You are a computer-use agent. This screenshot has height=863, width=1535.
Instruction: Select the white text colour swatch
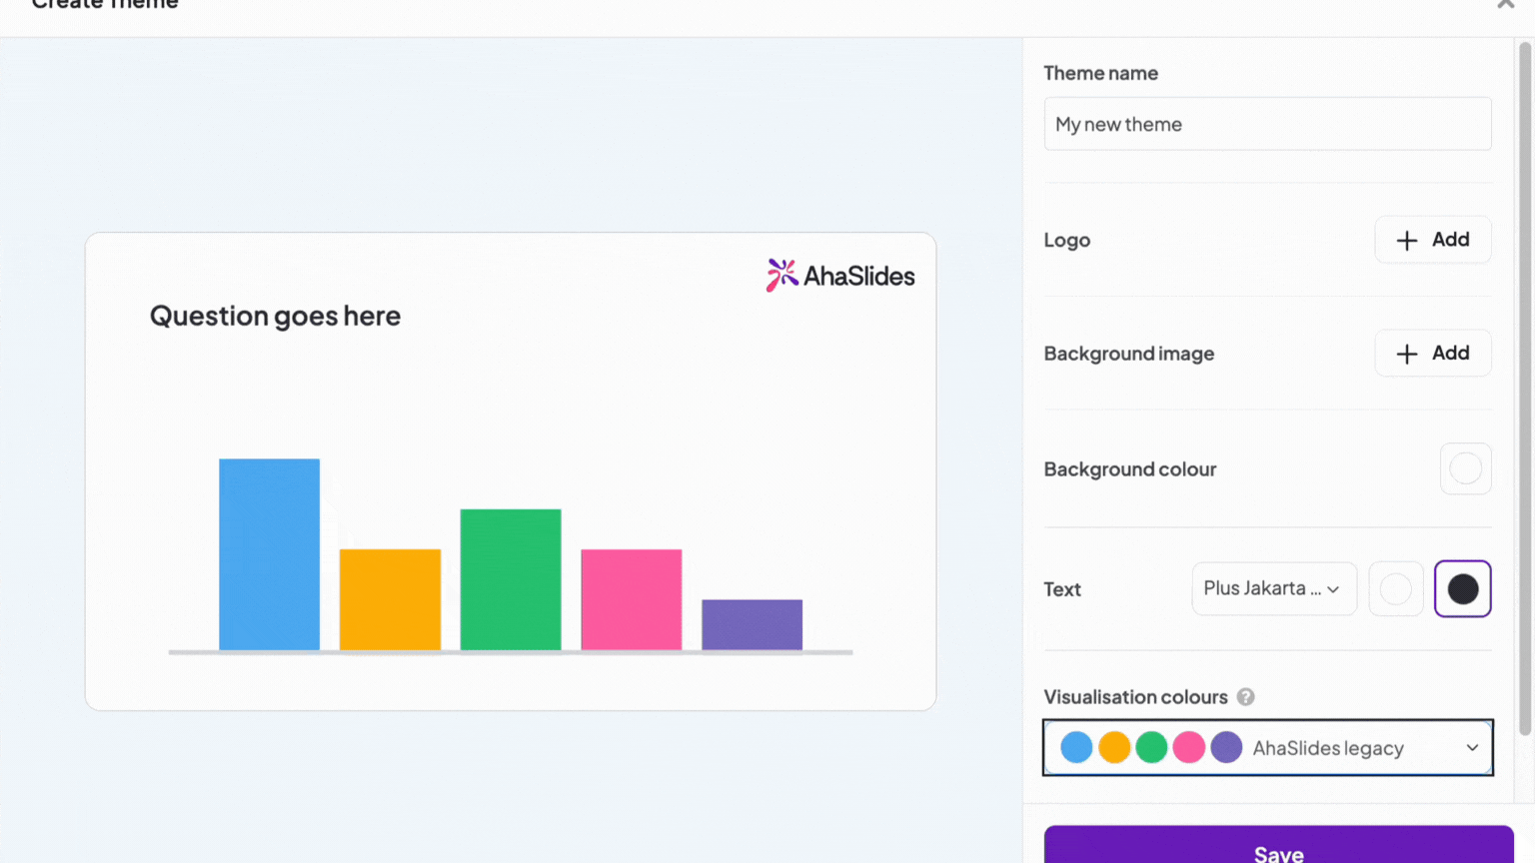click(x=1396, y=589)
